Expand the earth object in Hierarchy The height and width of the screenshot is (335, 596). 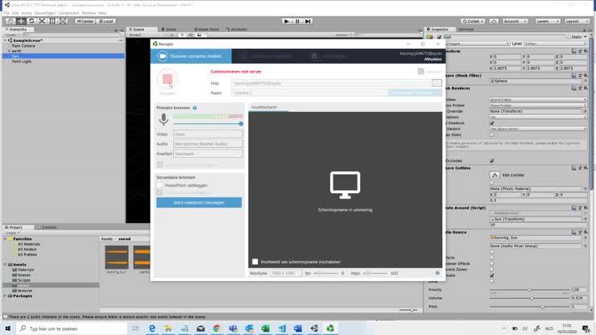click(10, 51)
